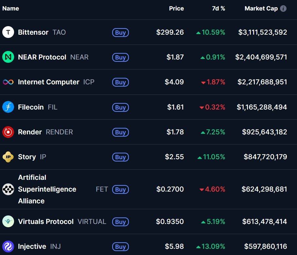Open the Render coin name link

[x=30, y=132]
